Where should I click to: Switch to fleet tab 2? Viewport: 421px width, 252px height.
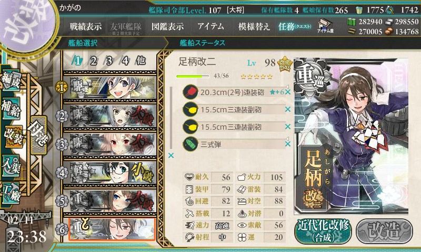pyautogui.click(x=94, y=61)
